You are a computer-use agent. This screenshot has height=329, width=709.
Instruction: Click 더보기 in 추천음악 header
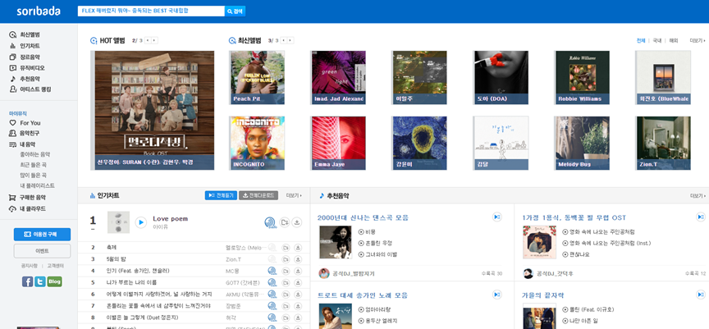click(698, 196)
